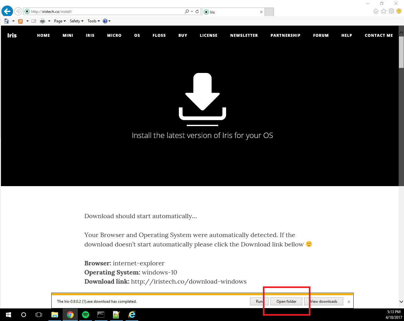Click the scrollbar down arrow
Image resolution: width=404 pixels, height=321 pixels.
point(401,302)
